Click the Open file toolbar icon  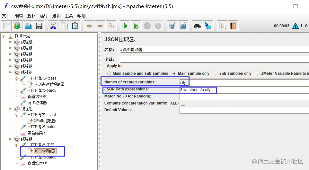tap(28, 26)
